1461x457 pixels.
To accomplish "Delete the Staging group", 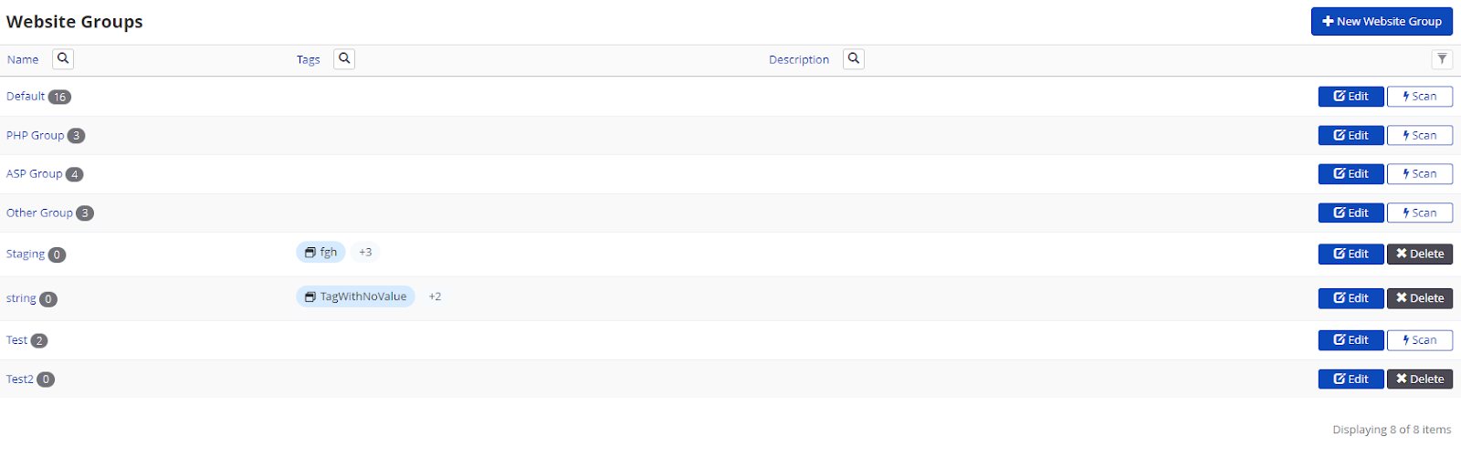I will [x=1420, y=254].
